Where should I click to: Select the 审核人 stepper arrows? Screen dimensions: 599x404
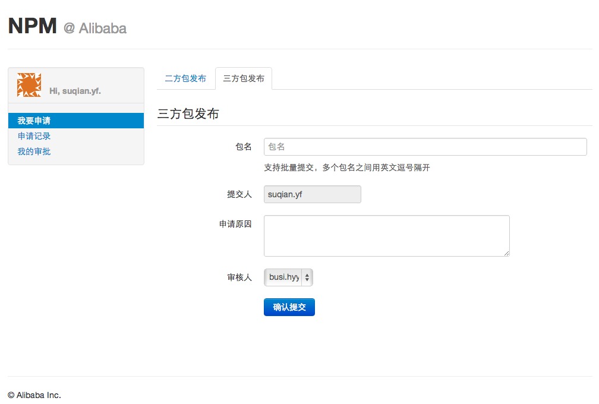[308, 277]
